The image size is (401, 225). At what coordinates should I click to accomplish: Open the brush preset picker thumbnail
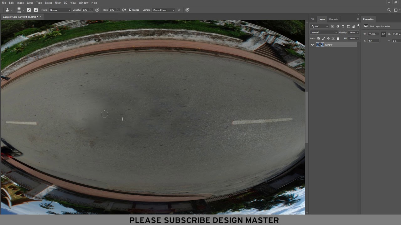click(19, 10)
